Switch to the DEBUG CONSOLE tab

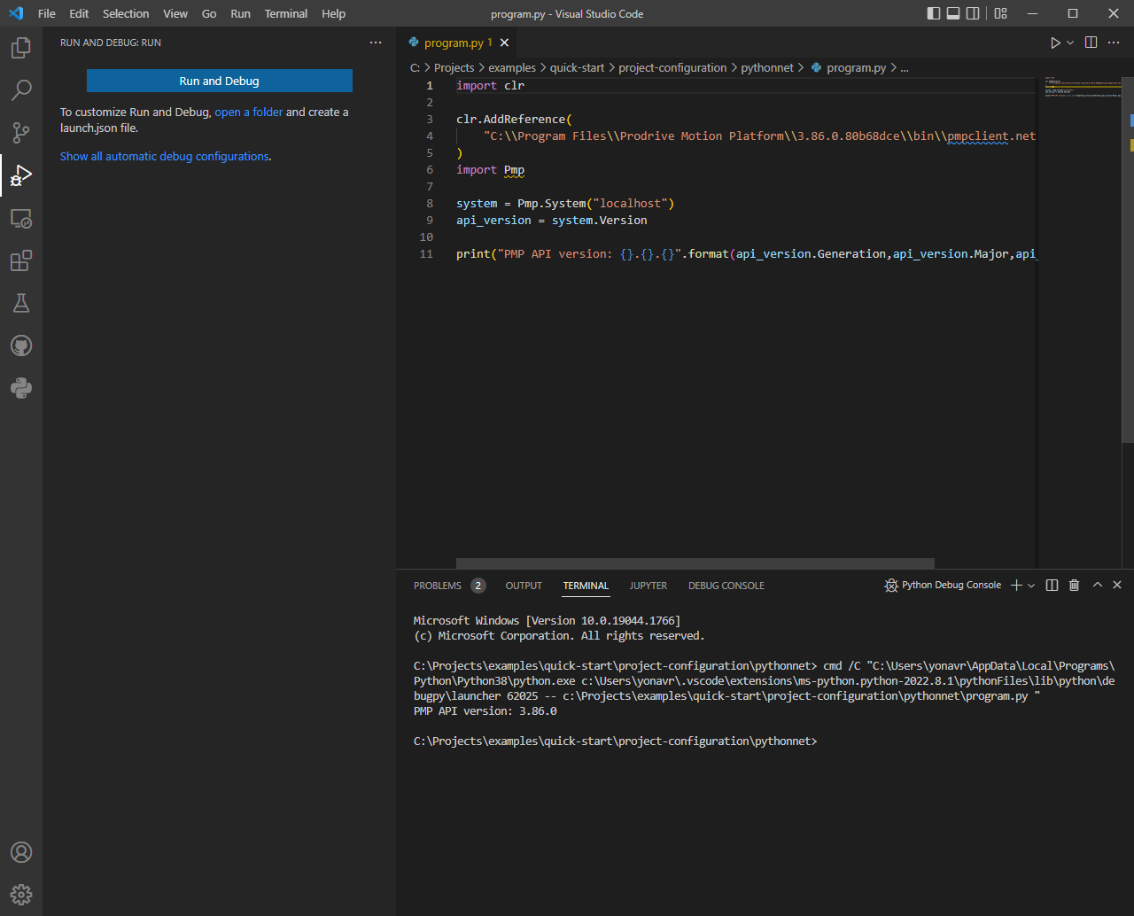point(726,586)
